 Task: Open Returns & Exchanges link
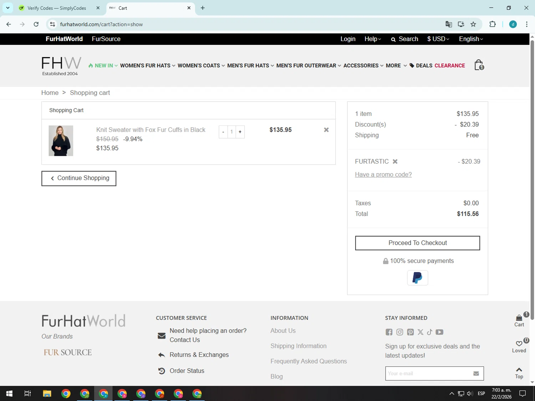point(199,355)
